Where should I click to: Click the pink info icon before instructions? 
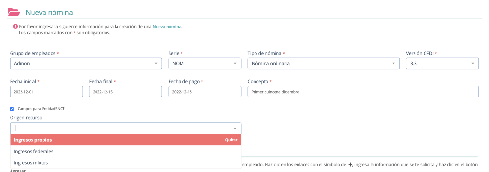tap(15, 27)
